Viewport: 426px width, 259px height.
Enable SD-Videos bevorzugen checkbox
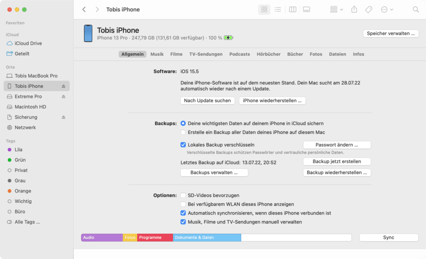pyautogui.click(x=183, y=196)
